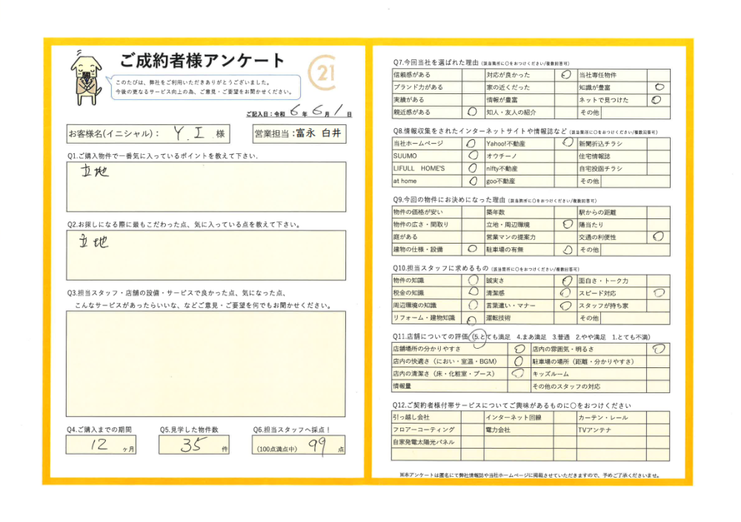Click the dog mascot illustration
The image size is (741, 522).
(87, 76)
